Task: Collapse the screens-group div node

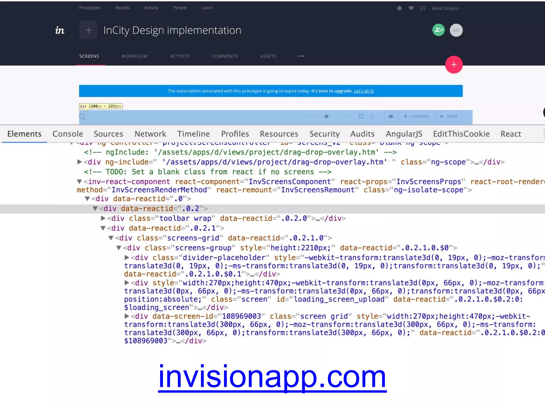Action: click(x=119, y=248)
